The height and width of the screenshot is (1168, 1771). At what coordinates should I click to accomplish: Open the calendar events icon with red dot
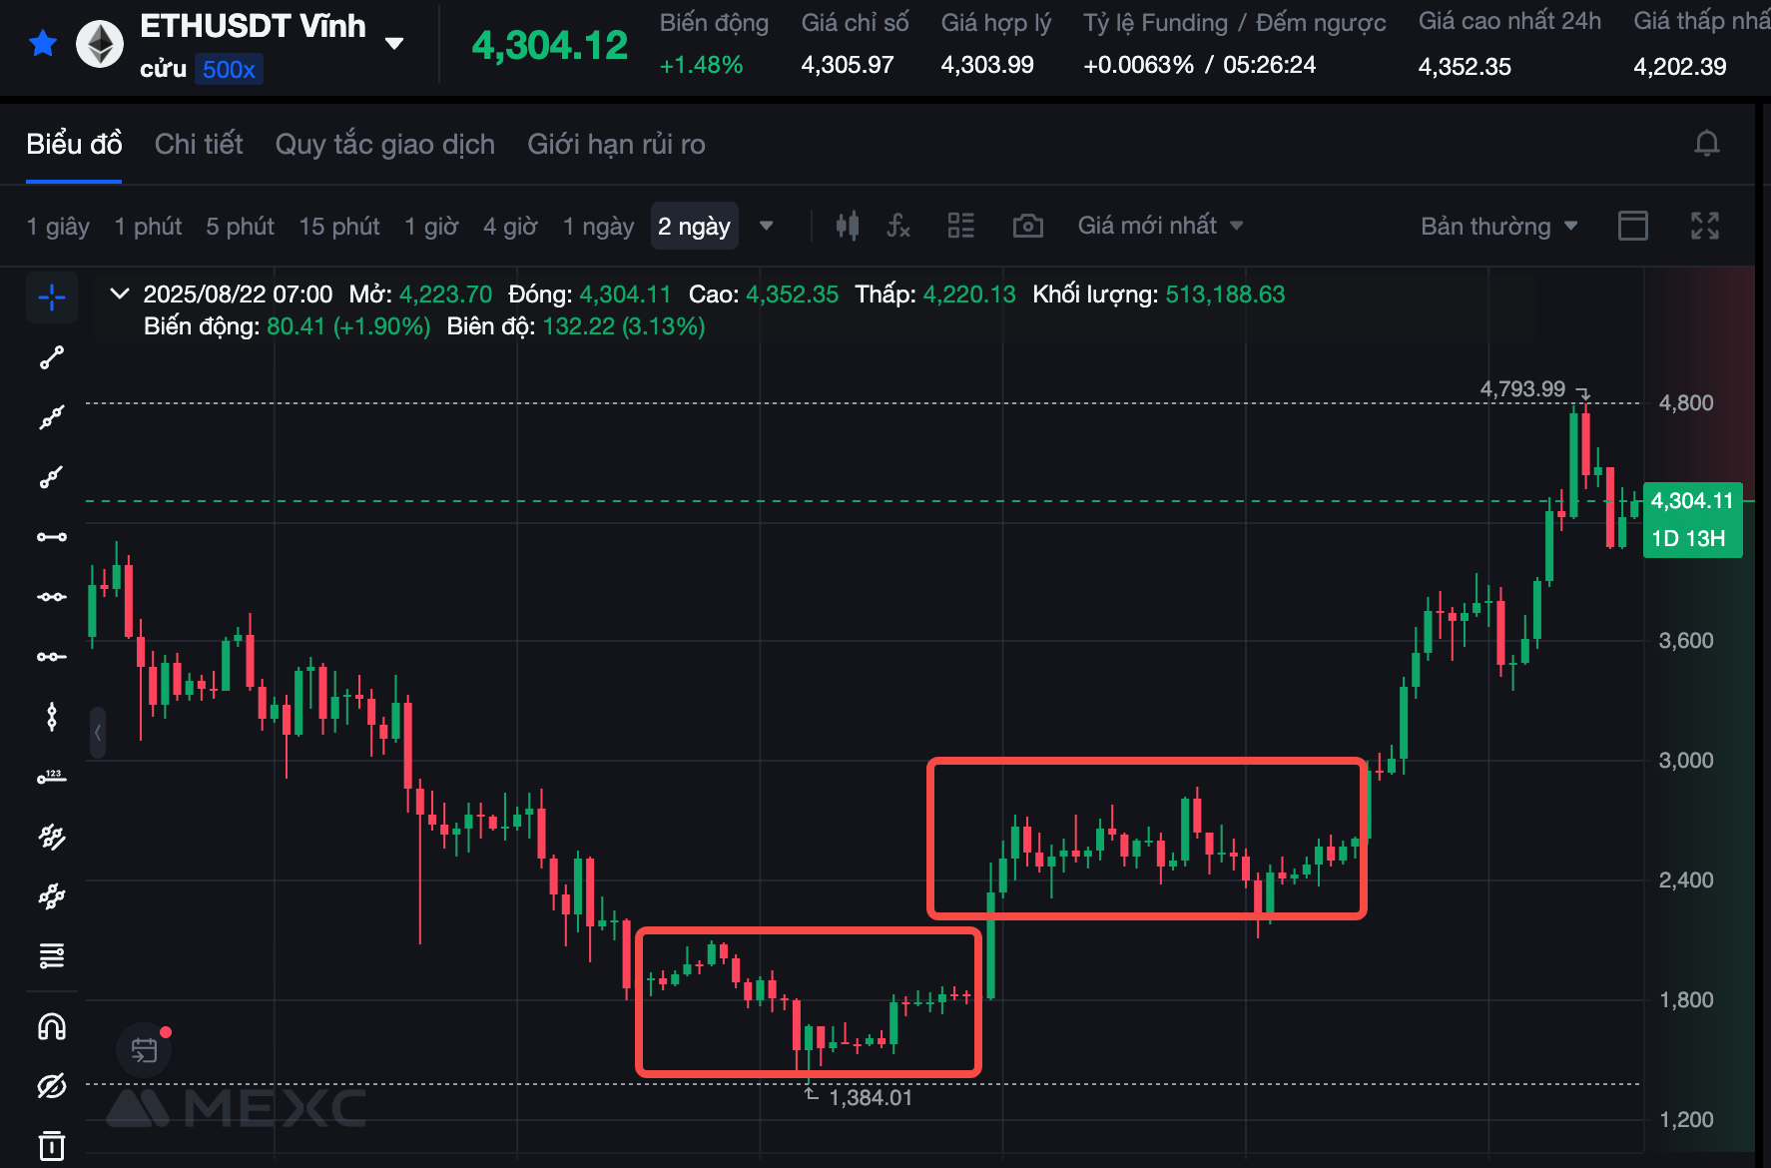point(145,1050)
